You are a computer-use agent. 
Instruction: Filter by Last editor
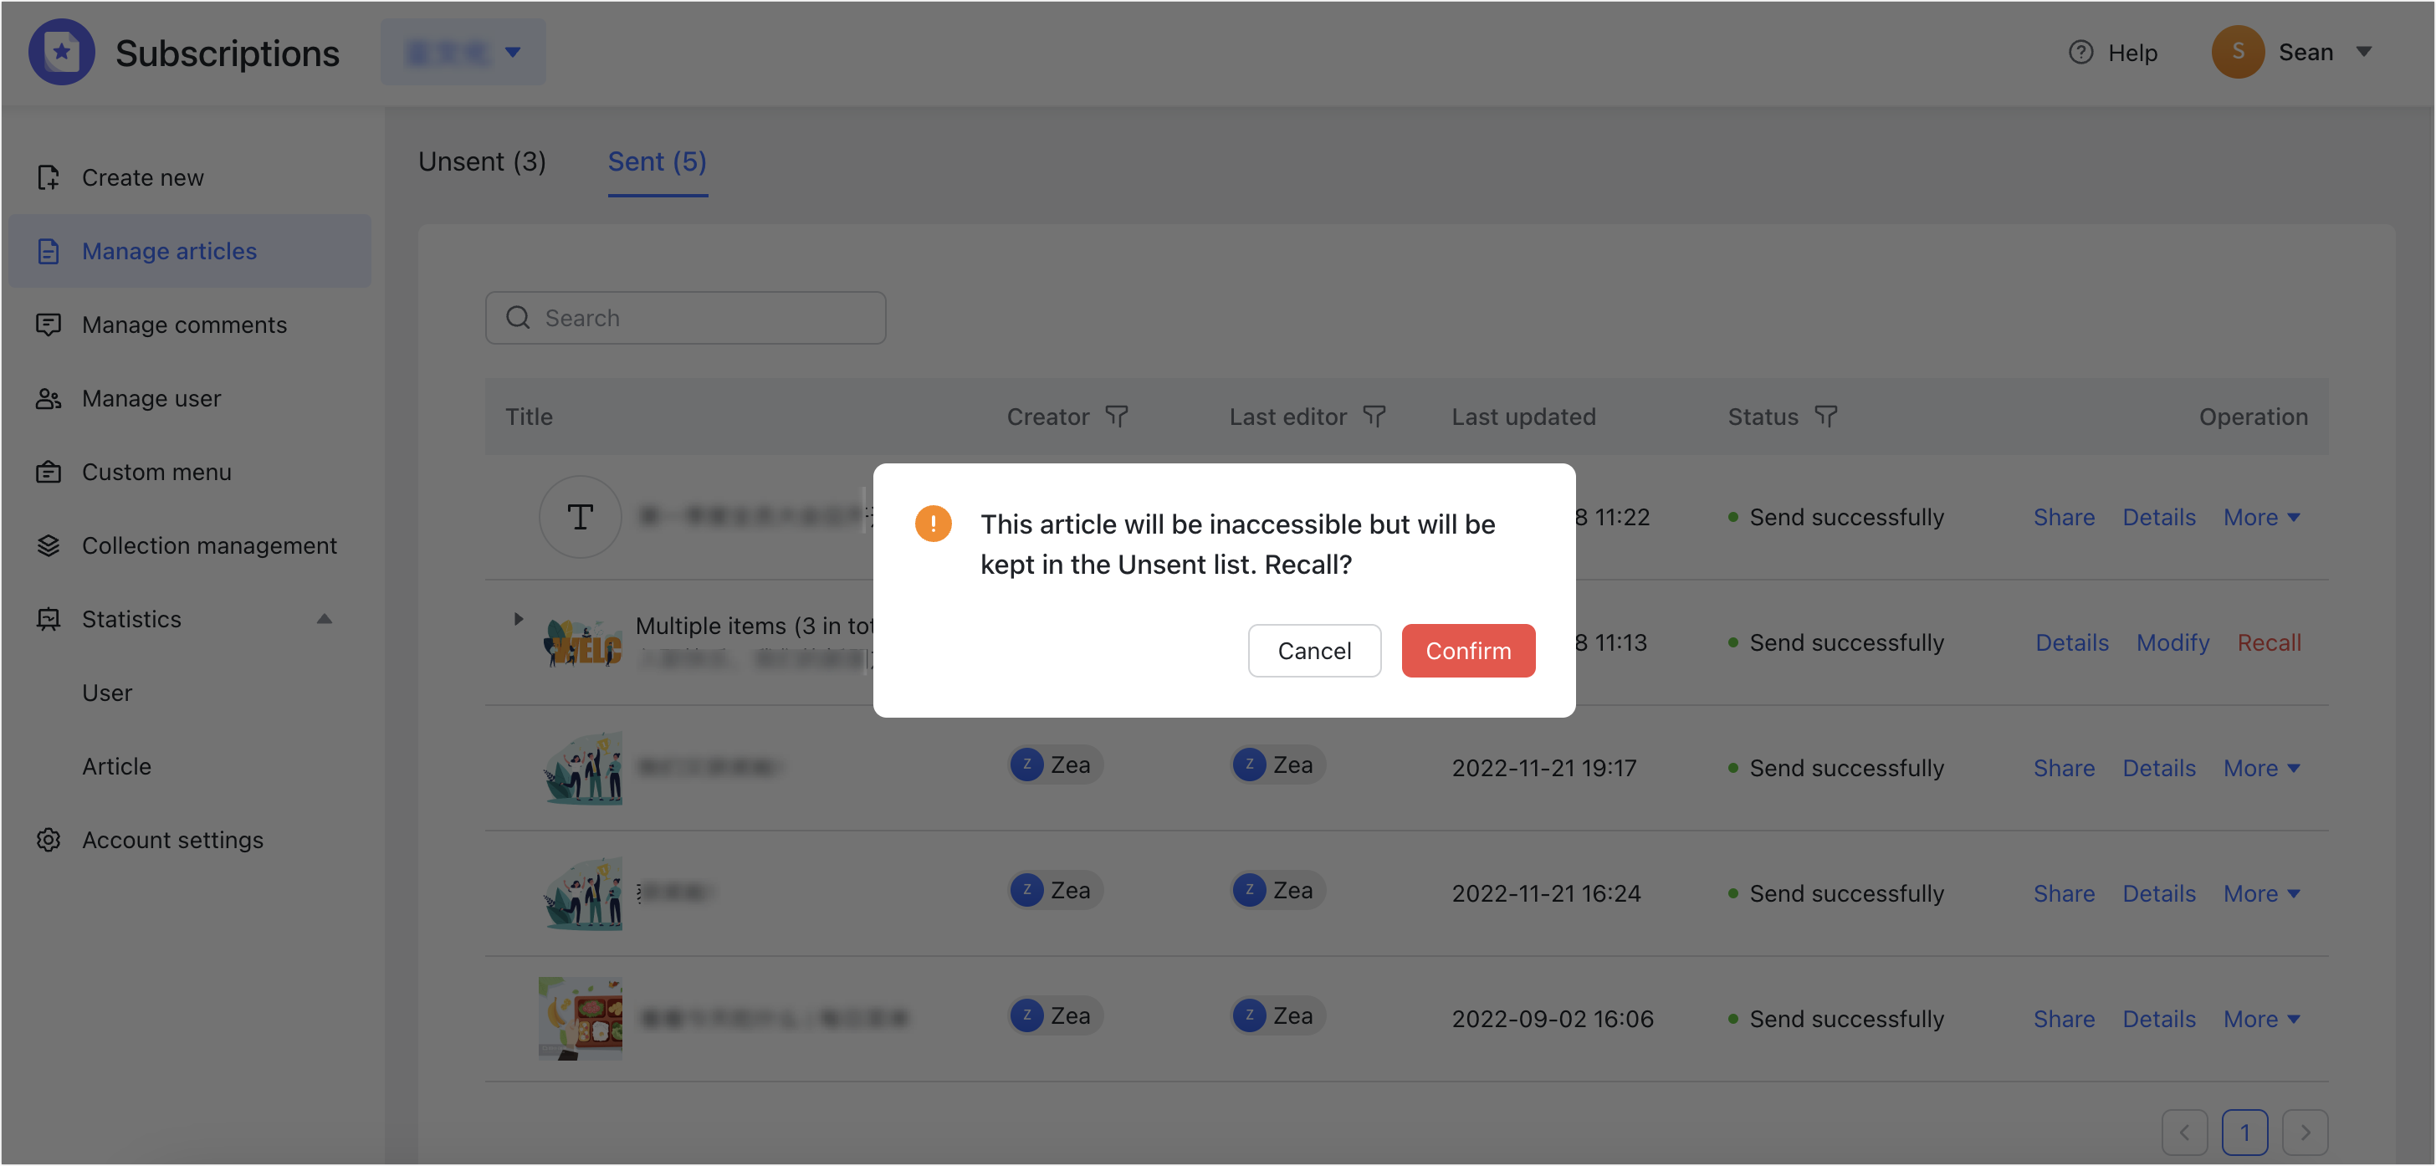[1374, 416]
